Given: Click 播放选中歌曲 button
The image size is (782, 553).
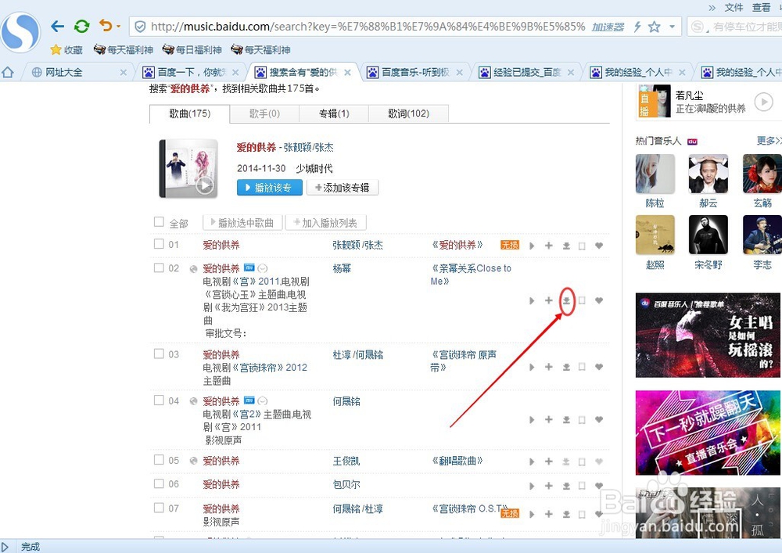Looking at the screenshot, I should pos(243,222).
